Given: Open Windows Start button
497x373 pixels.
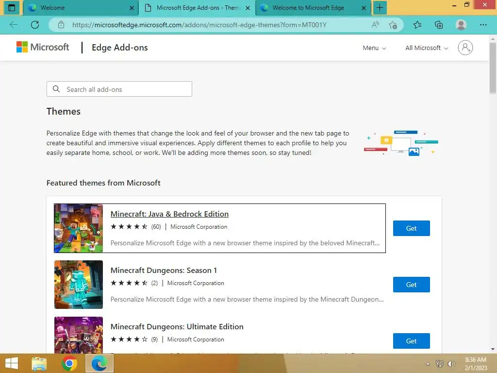Looking at the screenshot, I should coord(12,363).
